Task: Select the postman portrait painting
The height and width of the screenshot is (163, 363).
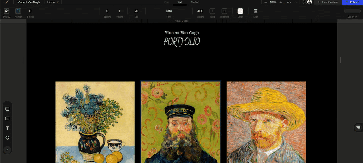Action: pyautogui.click(x=181, y=122)
